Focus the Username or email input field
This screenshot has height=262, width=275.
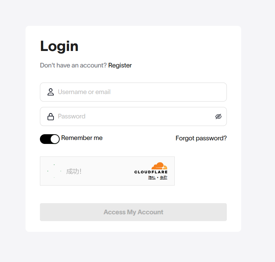pos(133,92)
